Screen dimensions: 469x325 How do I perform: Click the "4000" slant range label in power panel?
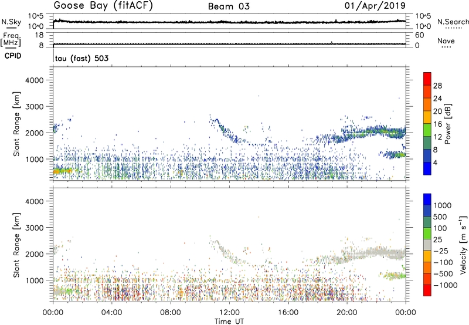(x=34, y=80)
